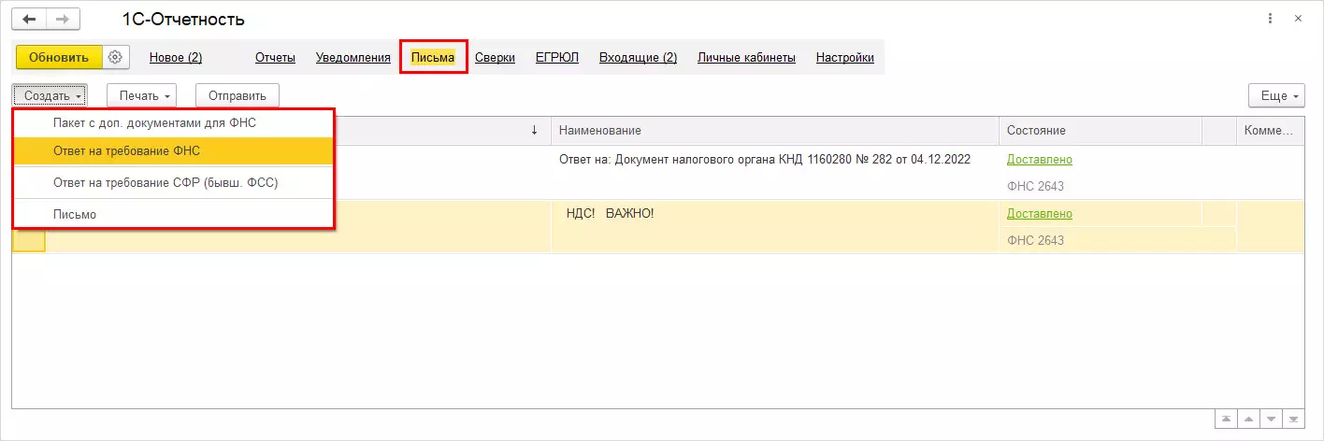
Task: Open the Печать dropdown button
Action: [x=142, y=95]
